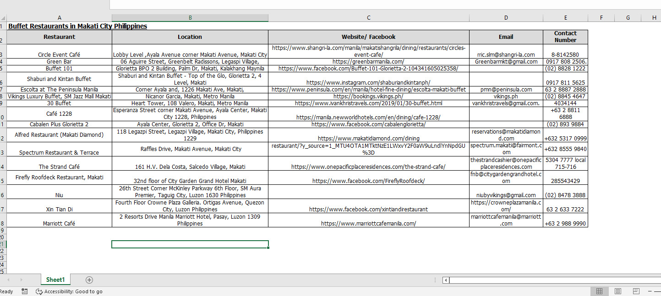Image resolution: width=661 pixels, height=296 pixels.
Task: Select column E header
Action: coord(565,18)
